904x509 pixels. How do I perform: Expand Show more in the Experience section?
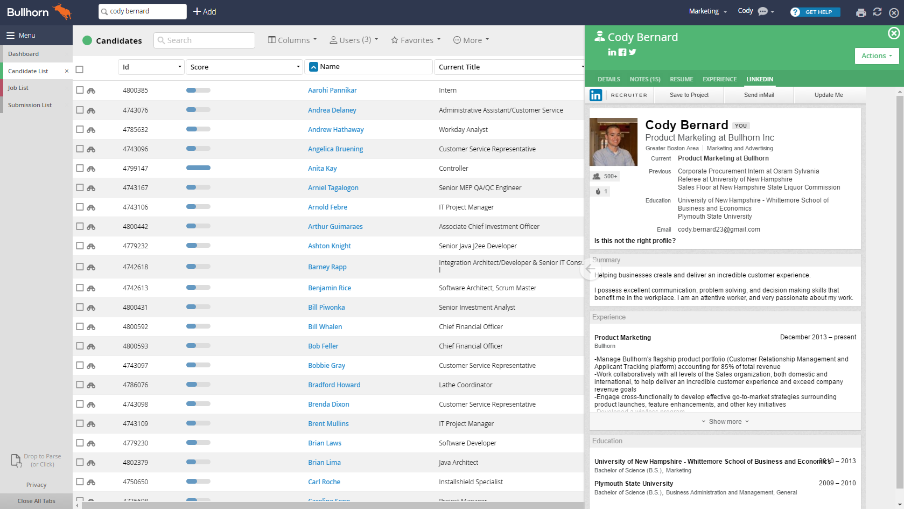pos(725,421)
